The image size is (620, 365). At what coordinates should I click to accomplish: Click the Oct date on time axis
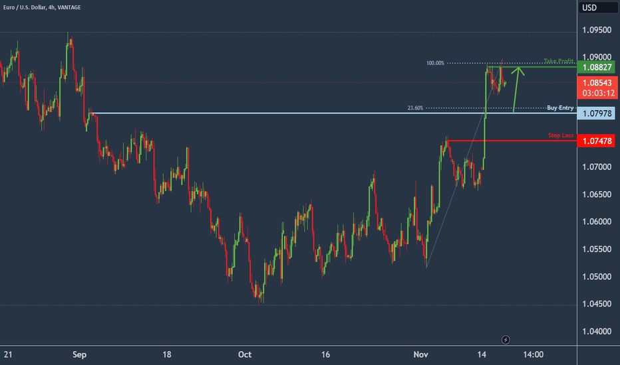pos(245,355)
